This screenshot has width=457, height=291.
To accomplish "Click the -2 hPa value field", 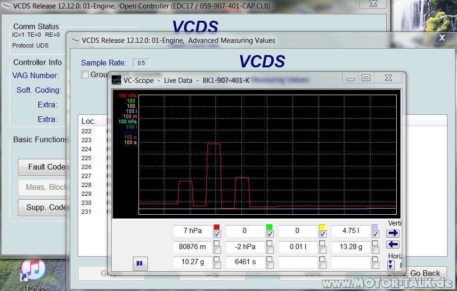I will click(245, 247).
